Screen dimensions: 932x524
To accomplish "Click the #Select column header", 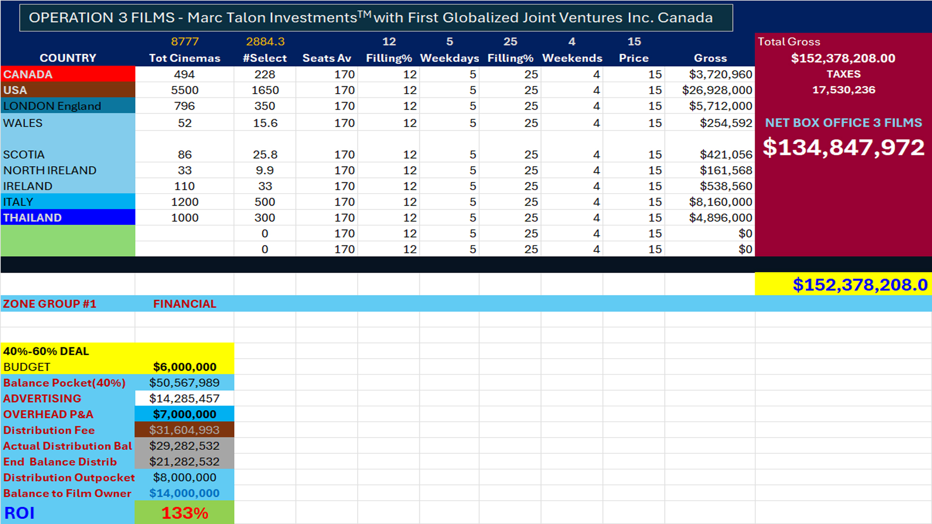I will click(265, 58).
